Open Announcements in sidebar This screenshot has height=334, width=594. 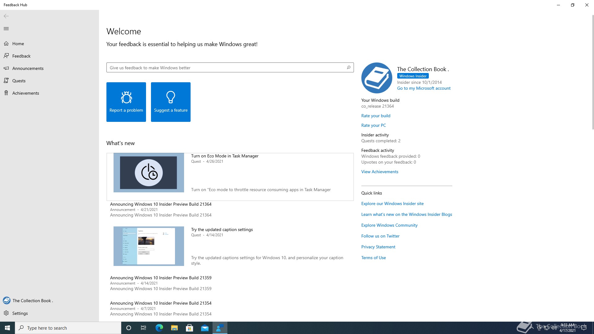[x=49, y=68]
